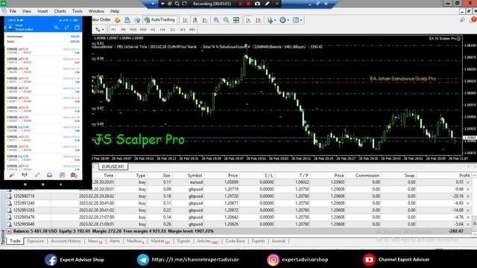The width and height of the screenshot is (477, 268).
Task: Open the line studies dropdown arrow
Action: (x=103, y=30)
